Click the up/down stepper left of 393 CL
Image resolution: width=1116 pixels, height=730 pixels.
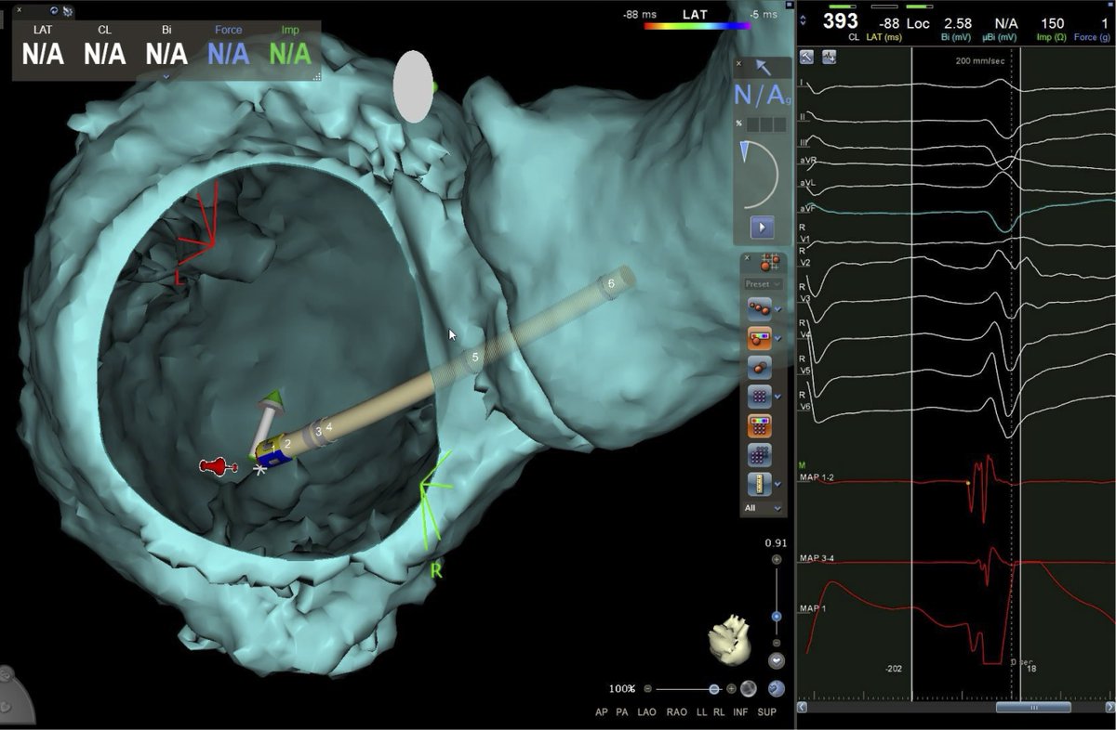pyautogui.click(x=804, y=20)
